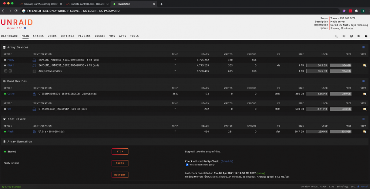Open the PLUGINS menu item

84,36
